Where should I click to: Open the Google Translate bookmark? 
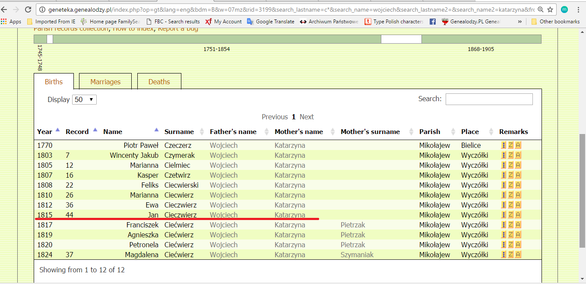click(x=270, y=21)
